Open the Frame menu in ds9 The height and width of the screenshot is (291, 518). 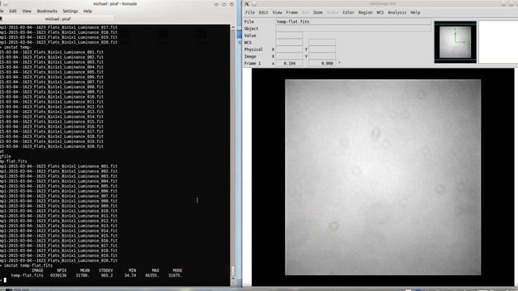[x=291, y=13]
